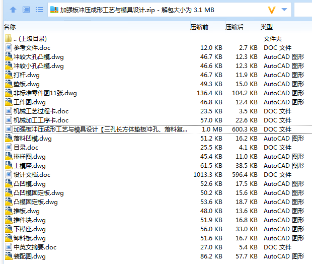
Task: Sort by 压缩后 column header
Action: (235, 27)
